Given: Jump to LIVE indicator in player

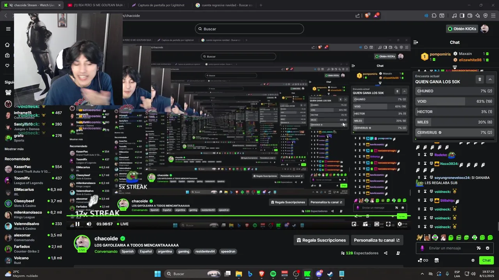Looking at the screenshot, I should pyautogui.click(x=122, y=224).
